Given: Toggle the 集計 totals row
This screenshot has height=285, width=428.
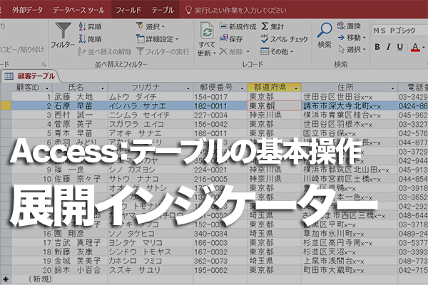Looking at the screenshot, I should pyautogui.click(x=272, y=26).
